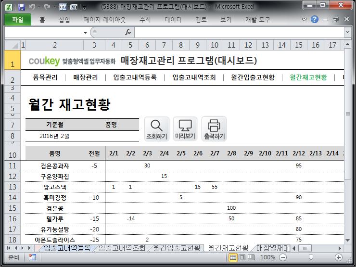Select column header 2

[x=54, y=45]
